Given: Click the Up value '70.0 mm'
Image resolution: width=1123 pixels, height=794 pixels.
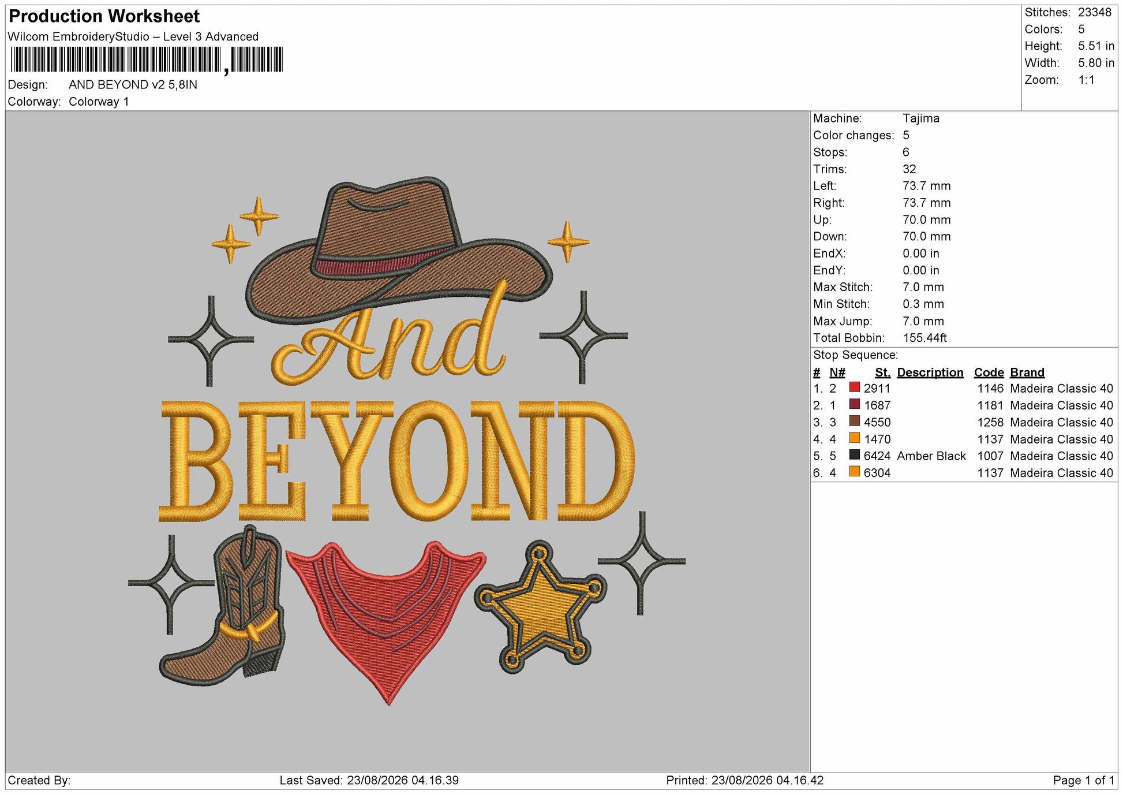Looking at the screenshot, I should pos(926,219).
